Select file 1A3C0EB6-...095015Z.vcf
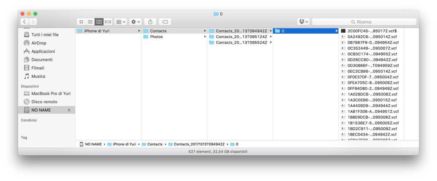This screenshot has height=181, width=437. tap(372, 100)
